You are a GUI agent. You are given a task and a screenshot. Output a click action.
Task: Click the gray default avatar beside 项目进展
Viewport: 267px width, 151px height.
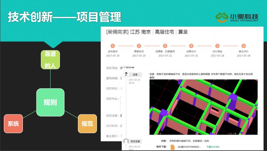[x=126, y=141]
